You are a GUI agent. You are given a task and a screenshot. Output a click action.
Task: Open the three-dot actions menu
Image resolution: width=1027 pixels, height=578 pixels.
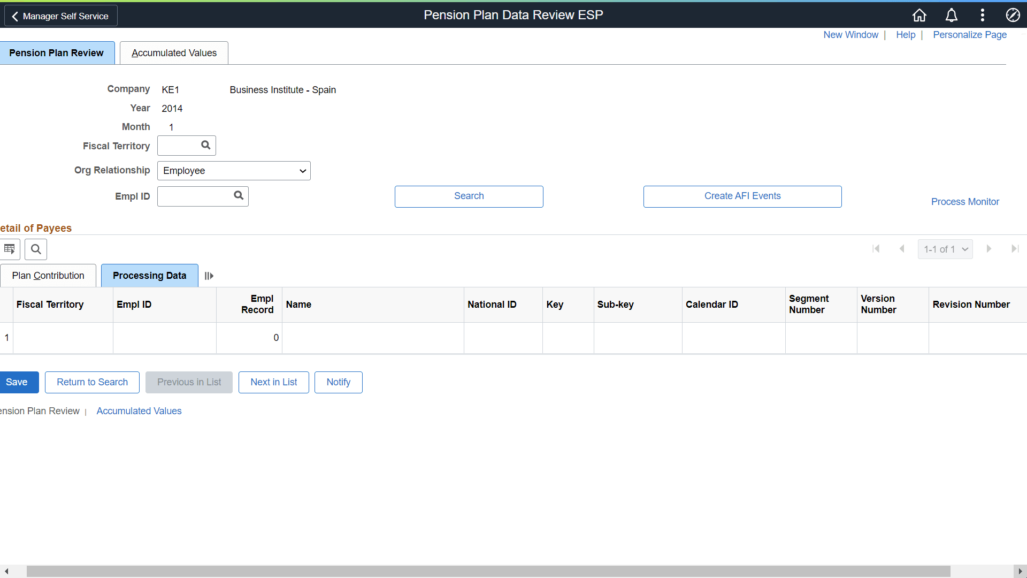coord(982,15)
